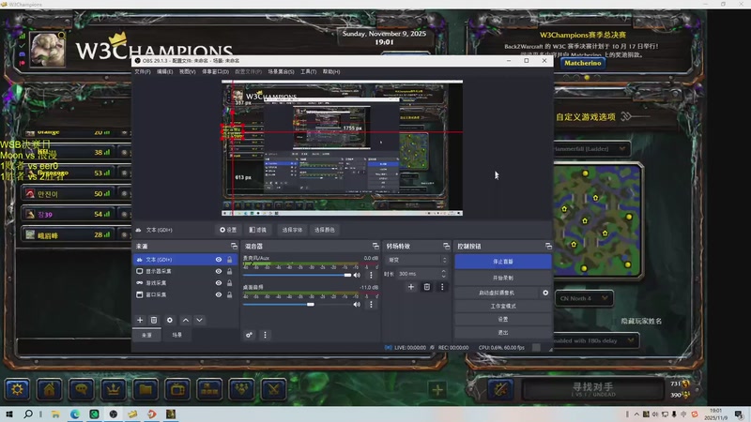Click 设置 properties button in source toolbar
The image size is (751, 422).
[228, 230]
